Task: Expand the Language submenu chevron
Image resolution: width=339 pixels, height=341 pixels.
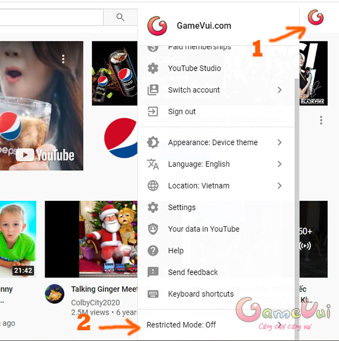Action: pos(280,164)
